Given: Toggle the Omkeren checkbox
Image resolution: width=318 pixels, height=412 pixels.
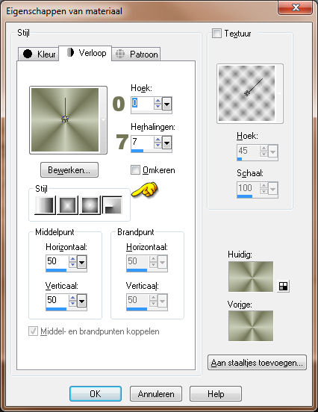Looking at the screenshot, I should 135,169.
